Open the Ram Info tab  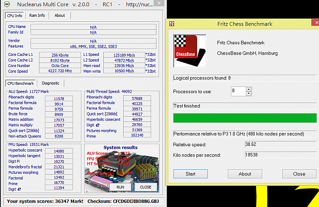coord(37,16)
